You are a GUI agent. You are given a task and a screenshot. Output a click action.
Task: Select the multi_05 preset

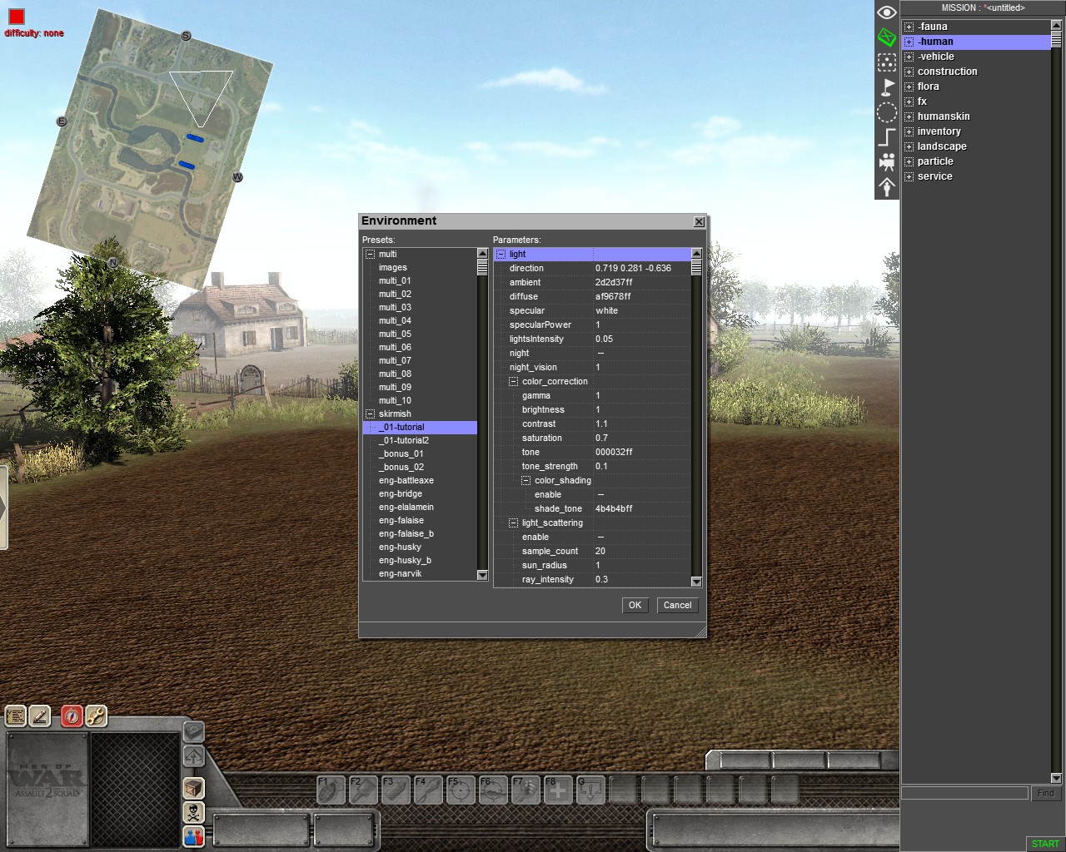tap(395, 334)
